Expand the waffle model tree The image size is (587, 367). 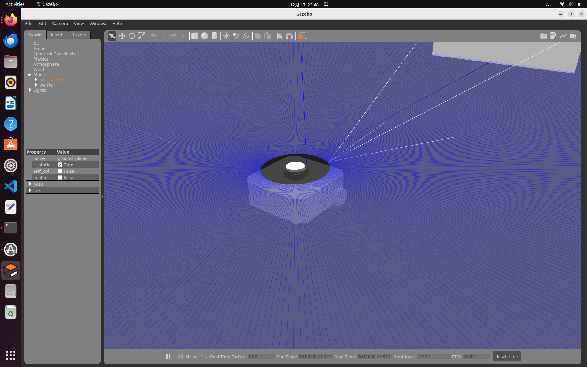pyautogui.click(x=36, y=85)
